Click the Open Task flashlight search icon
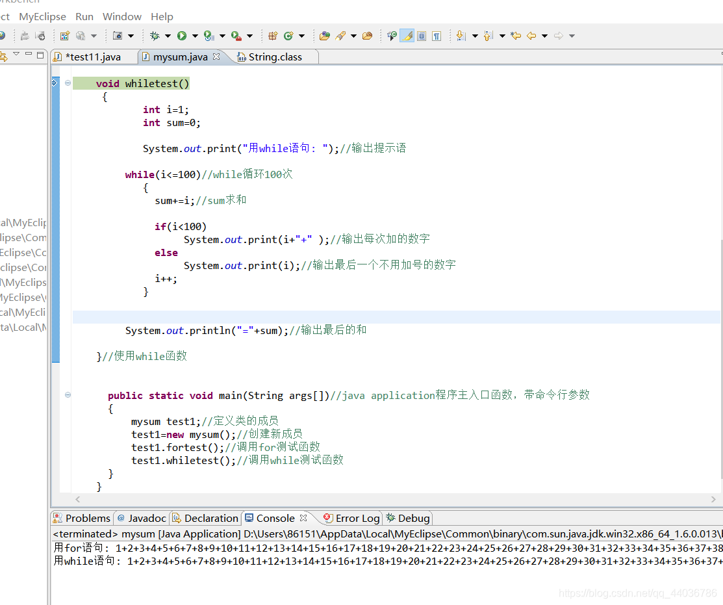723x605 pixels. 340,36
